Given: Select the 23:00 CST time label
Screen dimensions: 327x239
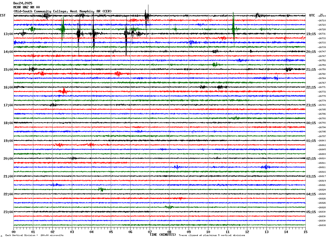Looking at the screenshot, I should point(8,212).
